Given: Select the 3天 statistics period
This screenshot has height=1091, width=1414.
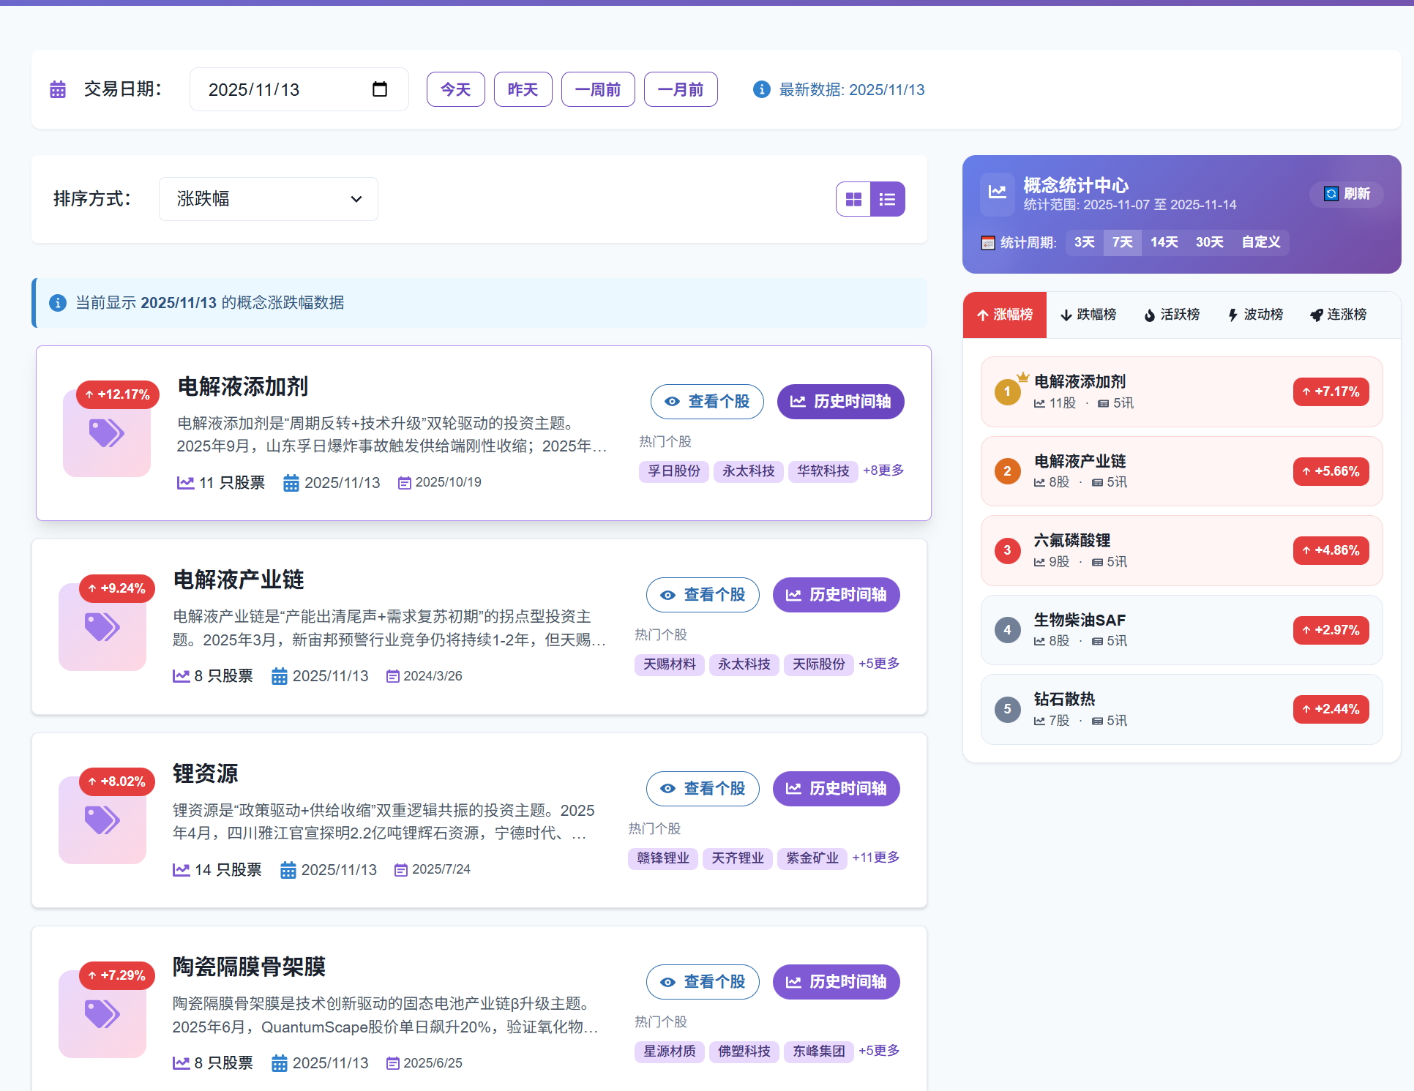Looking at the screenshot, I should (x=1084, y=242).
